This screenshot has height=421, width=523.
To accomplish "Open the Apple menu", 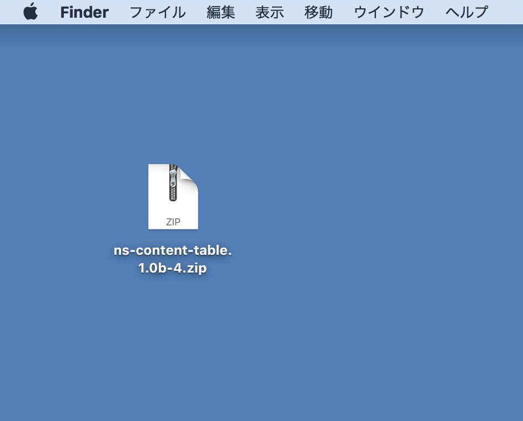I will [x=31, y=12].
